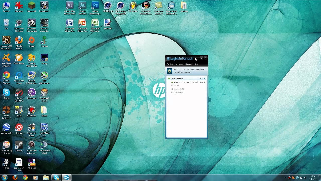Image resolution: width=321 pixels, height=181 pixels.
Task: Select the Skyrim desktop icon
Action: pos(6,163)
